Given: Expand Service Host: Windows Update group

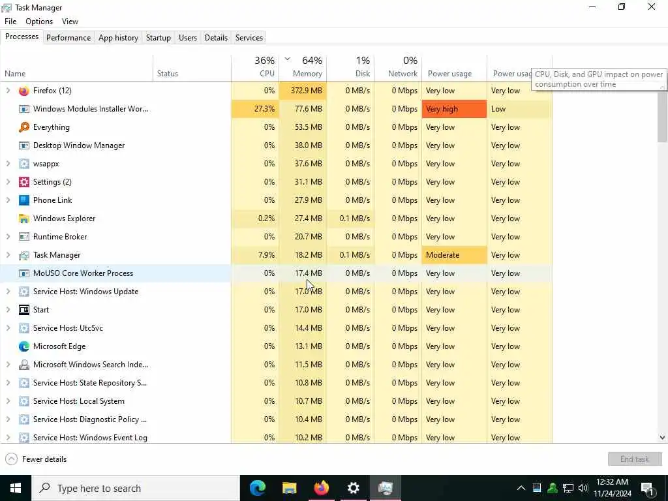Looking at the screenshot, I should [x=8, y=292].
